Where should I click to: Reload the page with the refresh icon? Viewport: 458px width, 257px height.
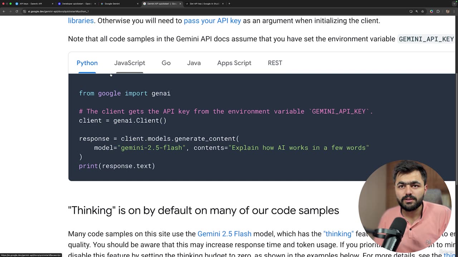click(x=16, y=11)
